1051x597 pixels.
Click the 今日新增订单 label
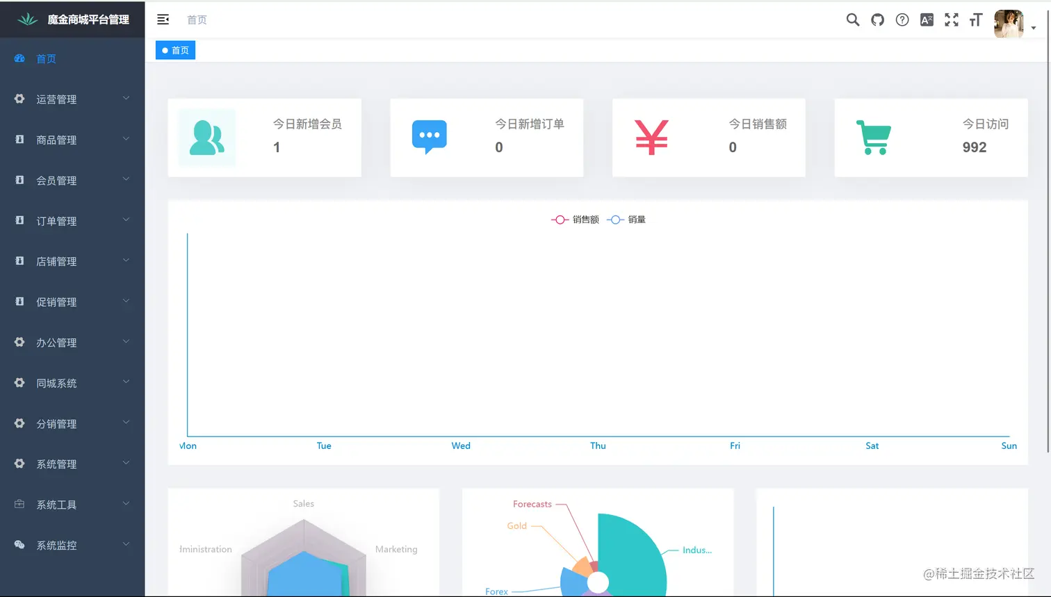pyautogui.click(x=530, y=124)
